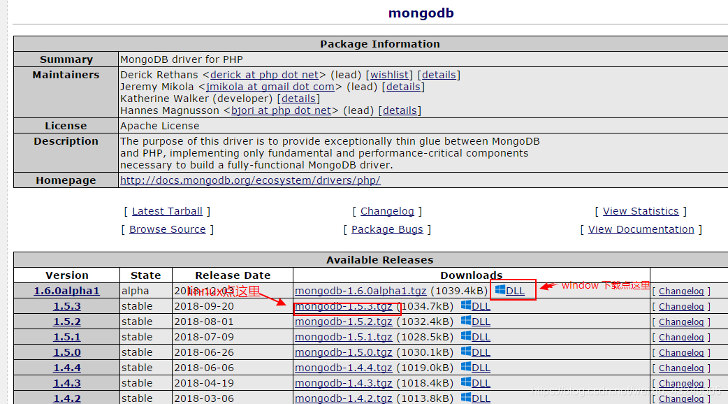Open the View Documentation link
Image resolution: width=728 pixels, height=404 pixels.
(x=641, y=229)
